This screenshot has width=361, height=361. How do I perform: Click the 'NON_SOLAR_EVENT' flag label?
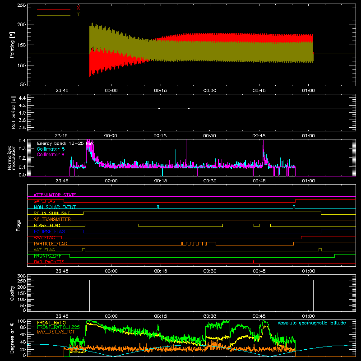pos(55,207)
